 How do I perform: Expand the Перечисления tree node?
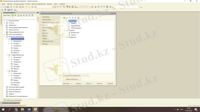[4, 20]
